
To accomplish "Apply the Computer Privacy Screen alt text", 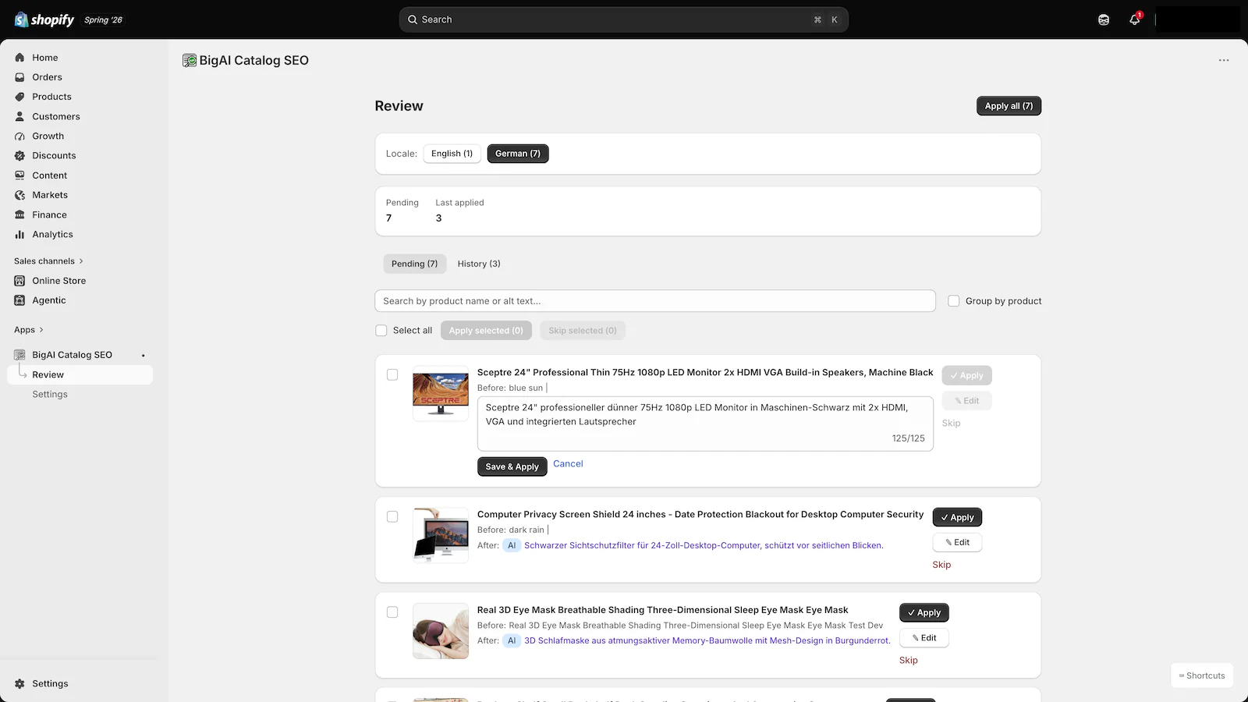I will [x=957, y=517].
